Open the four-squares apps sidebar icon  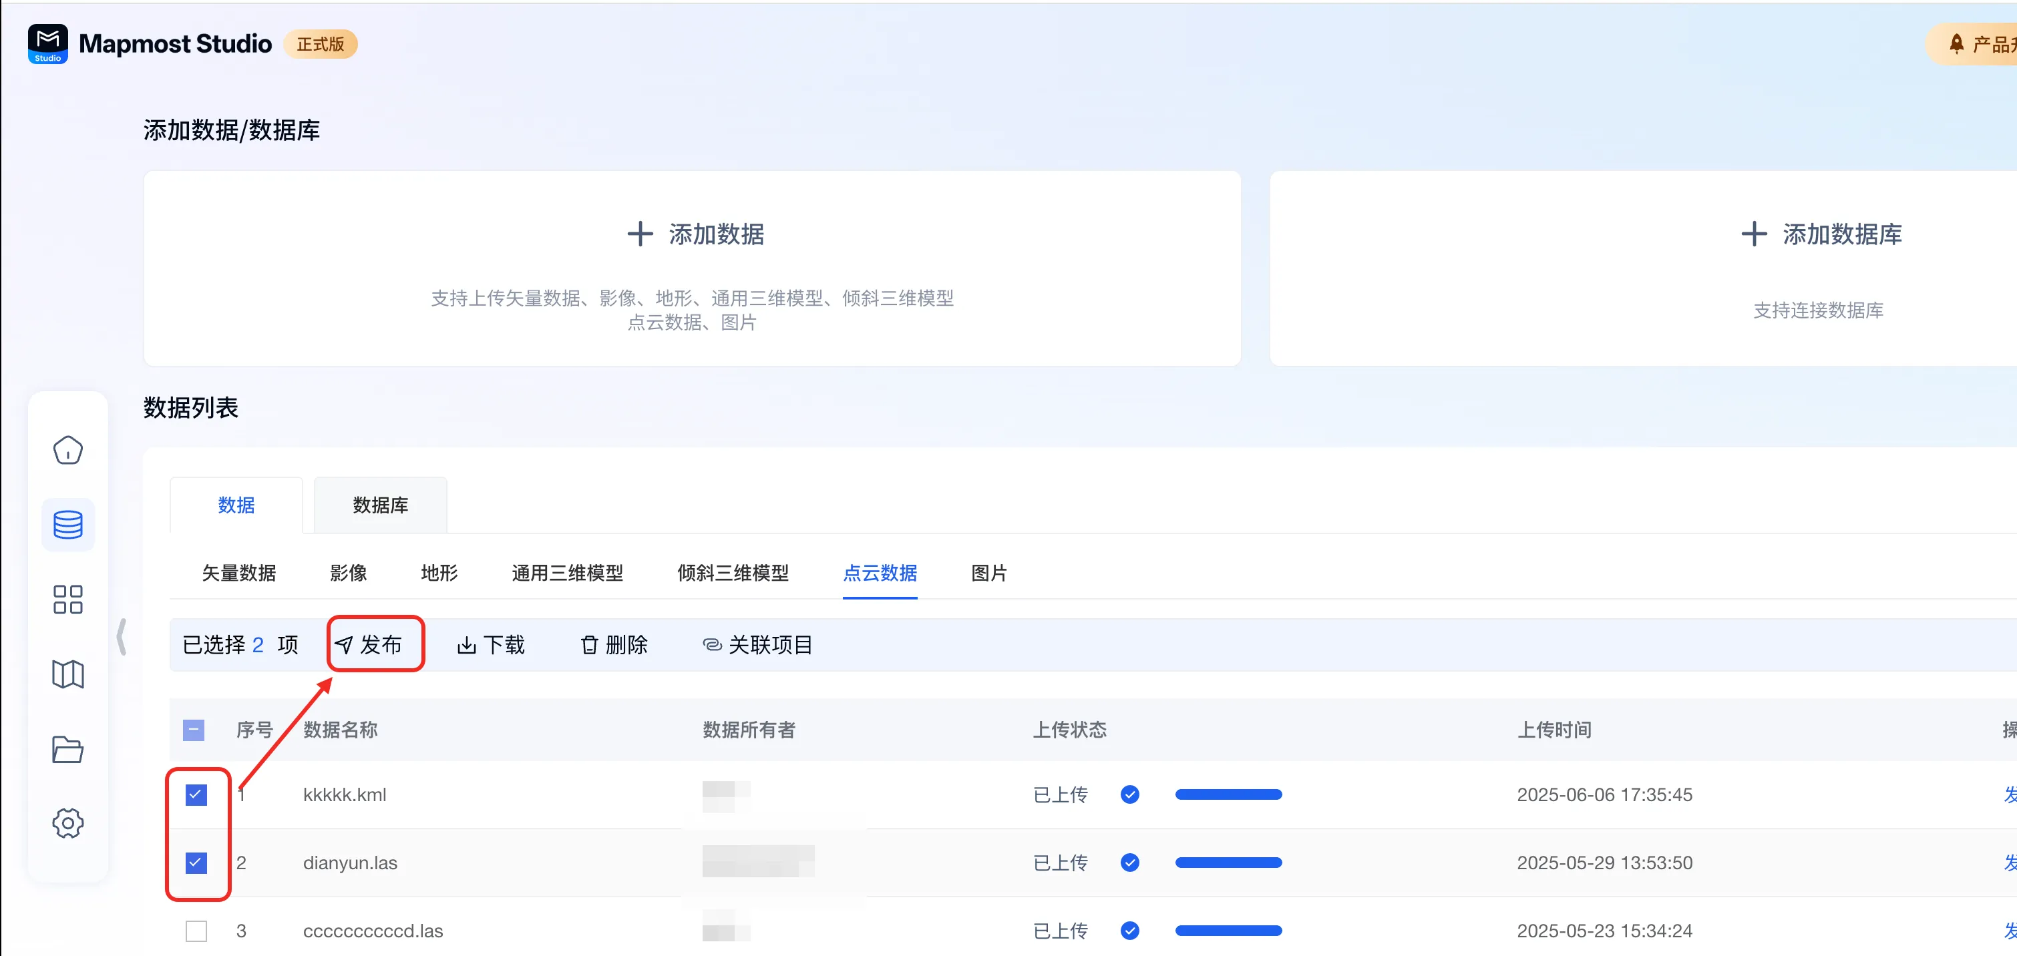[x=68, y=600]
